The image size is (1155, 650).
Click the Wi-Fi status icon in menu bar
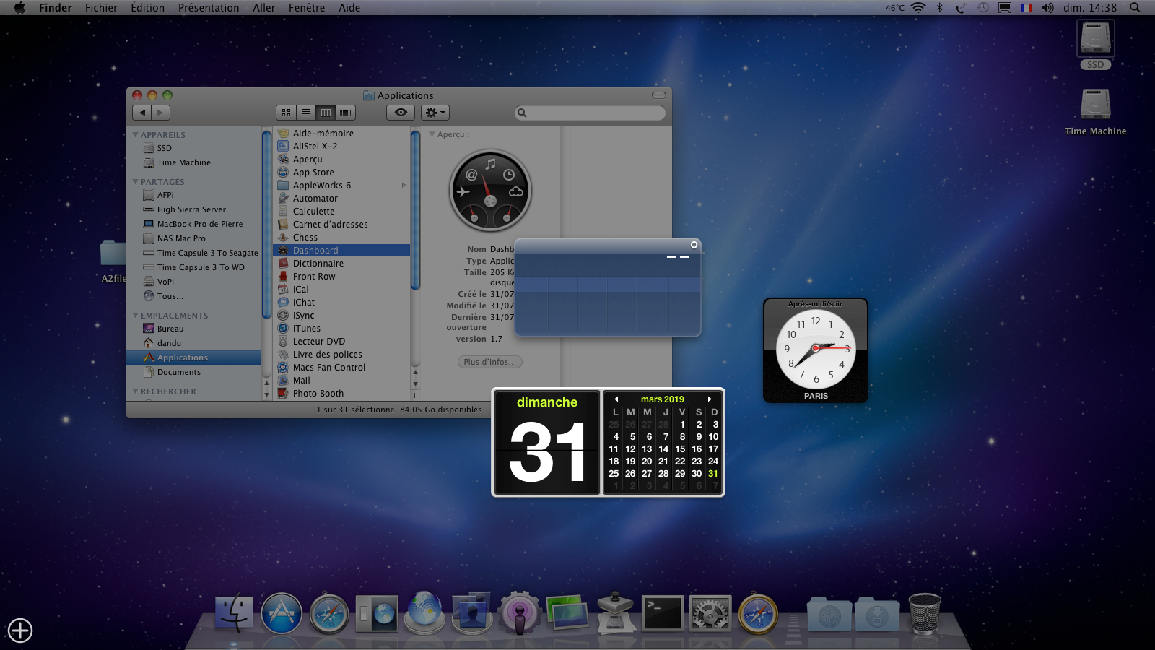918,8
